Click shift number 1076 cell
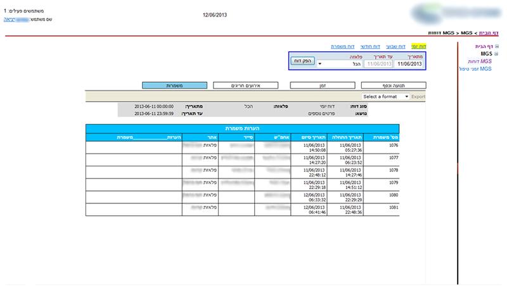 [x=382, y=147]
